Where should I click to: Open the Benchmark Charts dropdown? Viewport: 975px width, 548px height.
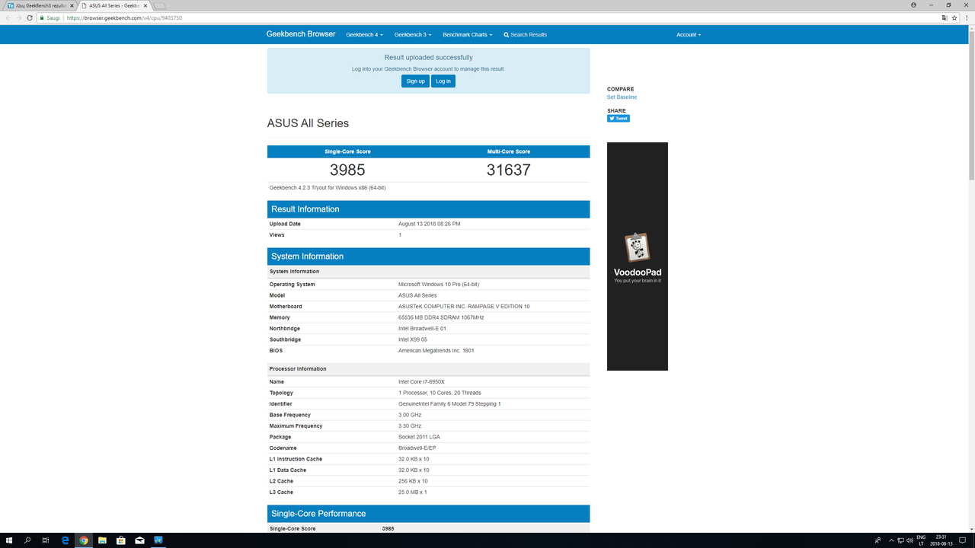pos(468,35)
